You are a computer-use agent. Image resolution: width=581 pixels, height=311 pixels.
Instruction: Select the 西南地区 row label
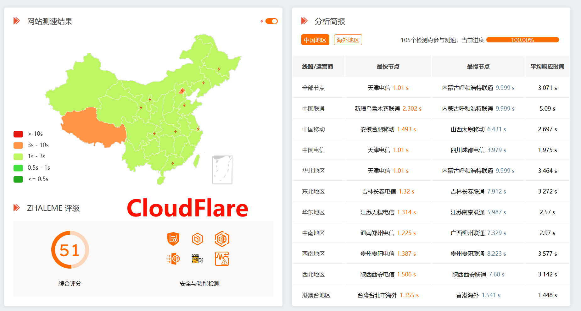[x=313, y=254]
